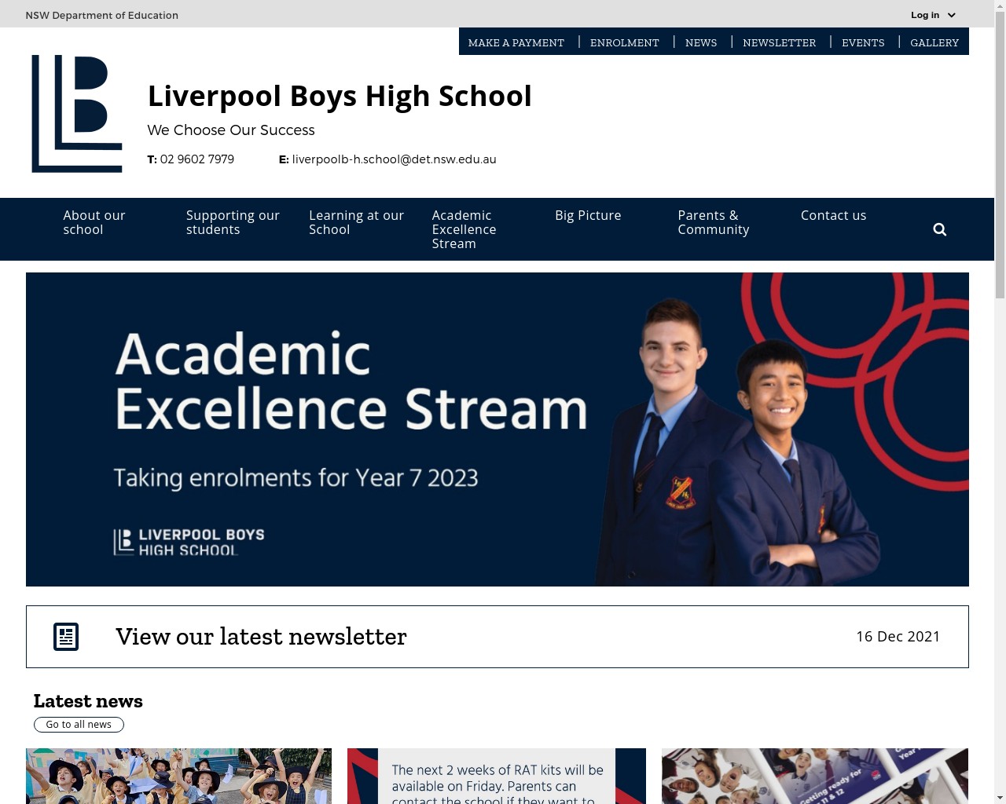Open Learning at our School menu
The width and height of the screenshot is (1006, 804).
(356, 222)
